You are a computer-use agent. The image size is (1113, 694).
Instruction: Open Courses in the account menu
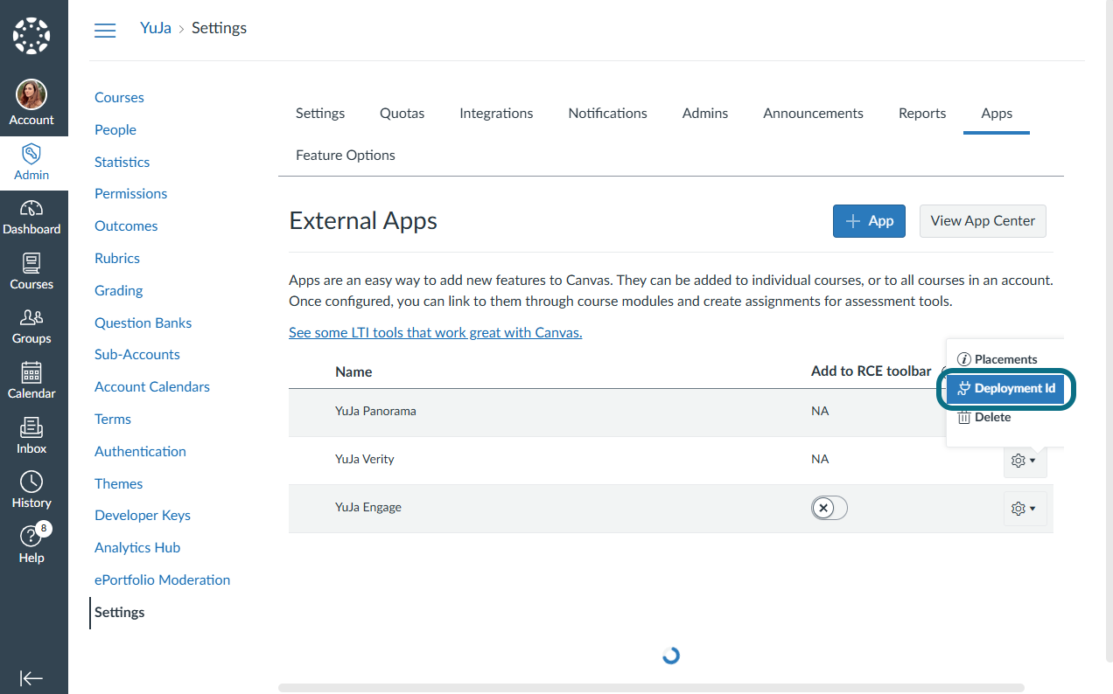[x=119, y=97]
